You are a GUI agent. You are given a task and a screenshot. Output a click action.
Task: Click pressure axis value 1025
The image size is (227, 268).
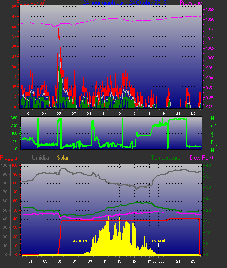coord(210,9)
